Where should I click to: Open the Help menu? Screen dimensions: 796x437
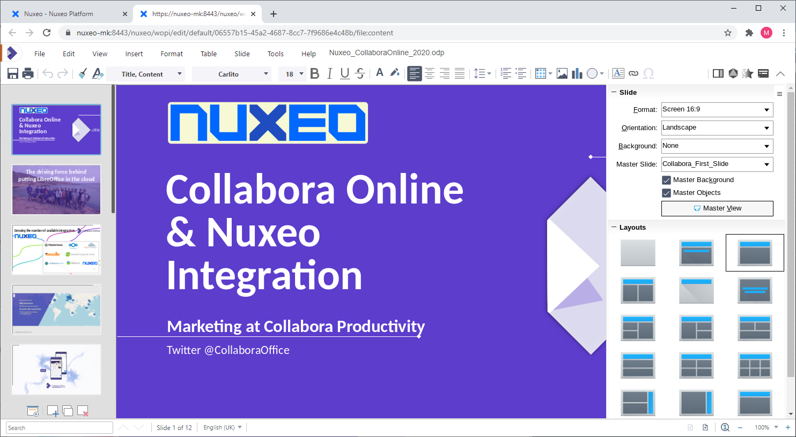tap(308, 54)
